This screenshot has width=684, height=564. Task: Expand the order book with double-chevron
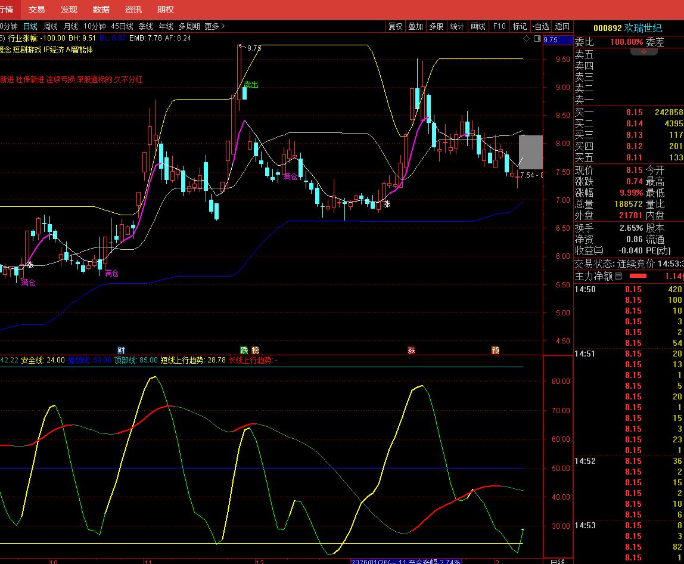(x=643, y=52)
